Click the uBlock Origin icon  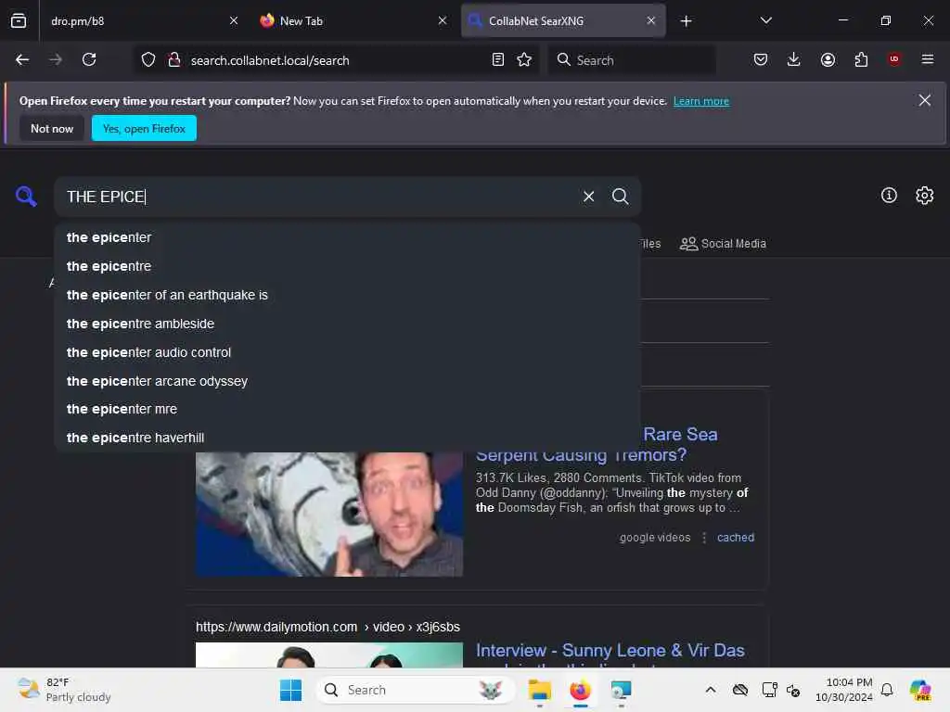(x=894, y=59)
